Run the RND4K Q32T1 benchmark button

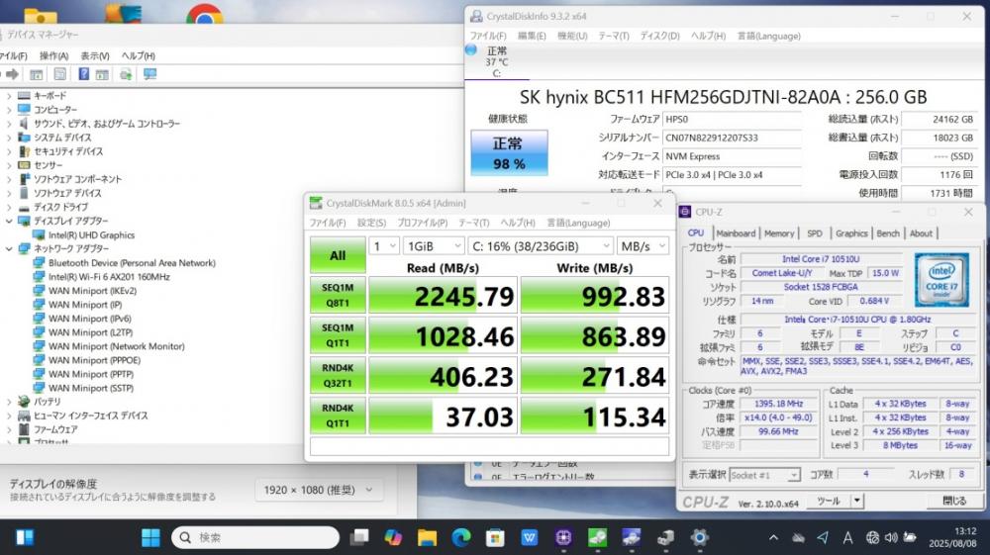pyautogui.click(x=338, y=376)
